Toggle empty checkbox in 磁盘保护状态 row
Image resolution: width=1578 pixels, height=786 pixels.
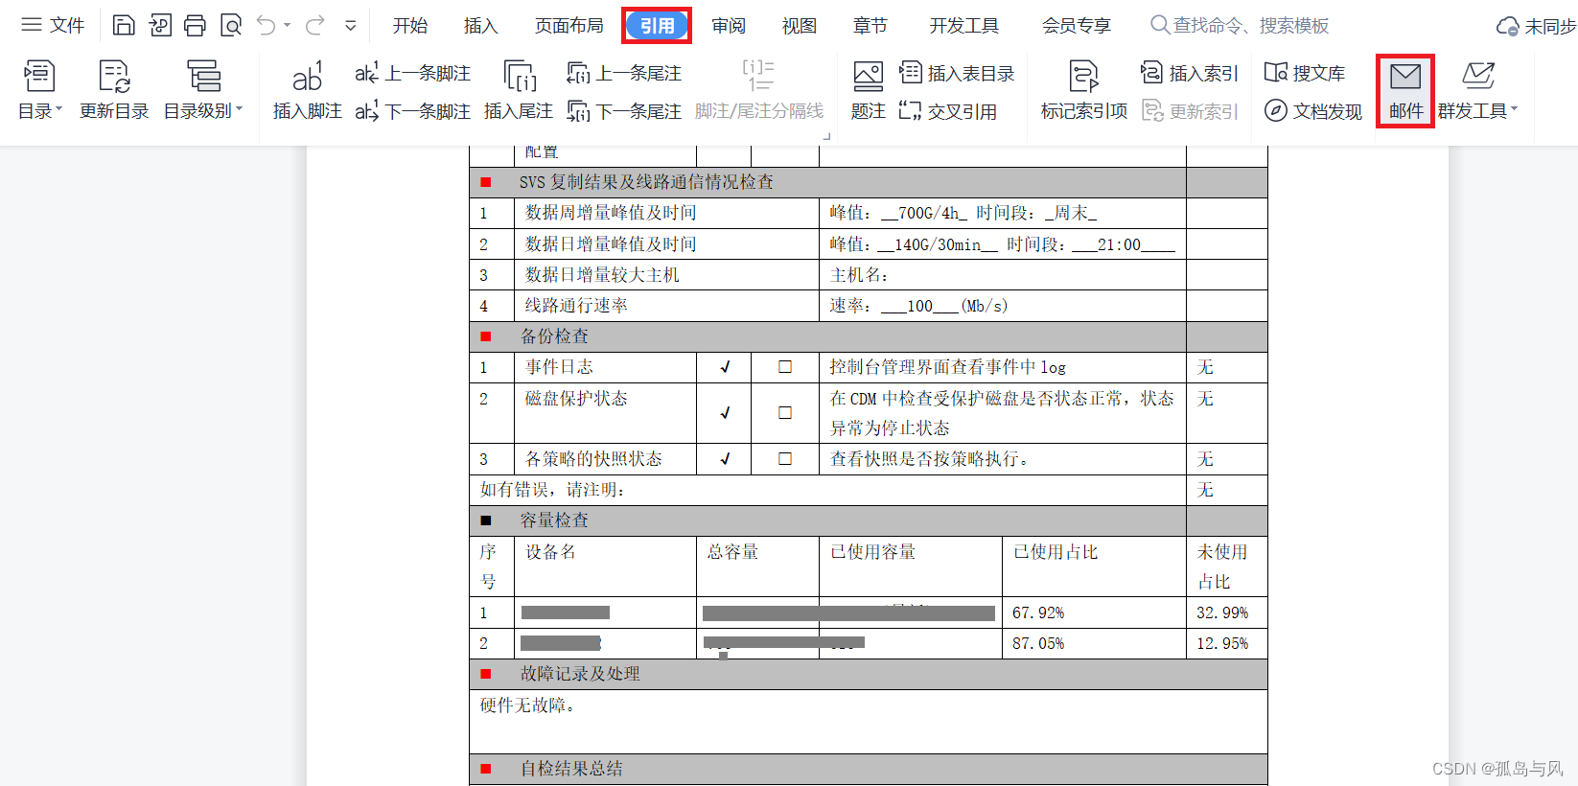(785, 413)
